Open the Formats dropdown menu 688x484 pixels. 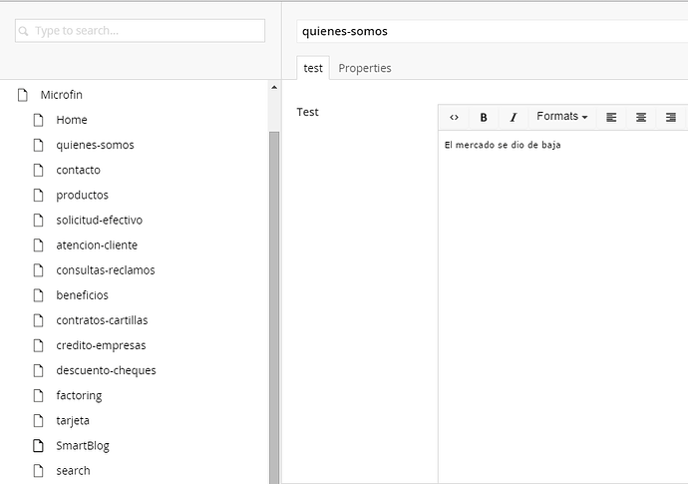pos(561,117)
